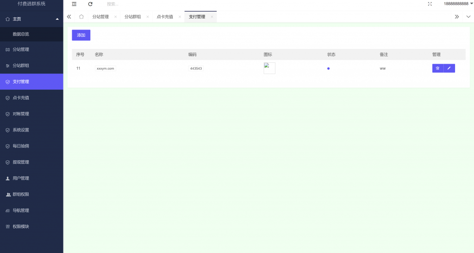This screenshot has width=474, height=253.
Task: Open 每日抽佣 in the sidebar
Action: coord(31,146)
